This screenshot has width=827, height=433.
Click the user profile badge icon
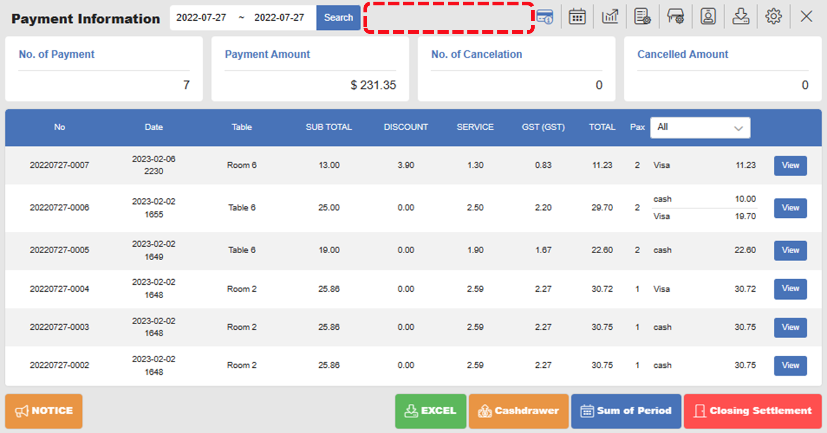pyautogui.click(x=708, y=17)
